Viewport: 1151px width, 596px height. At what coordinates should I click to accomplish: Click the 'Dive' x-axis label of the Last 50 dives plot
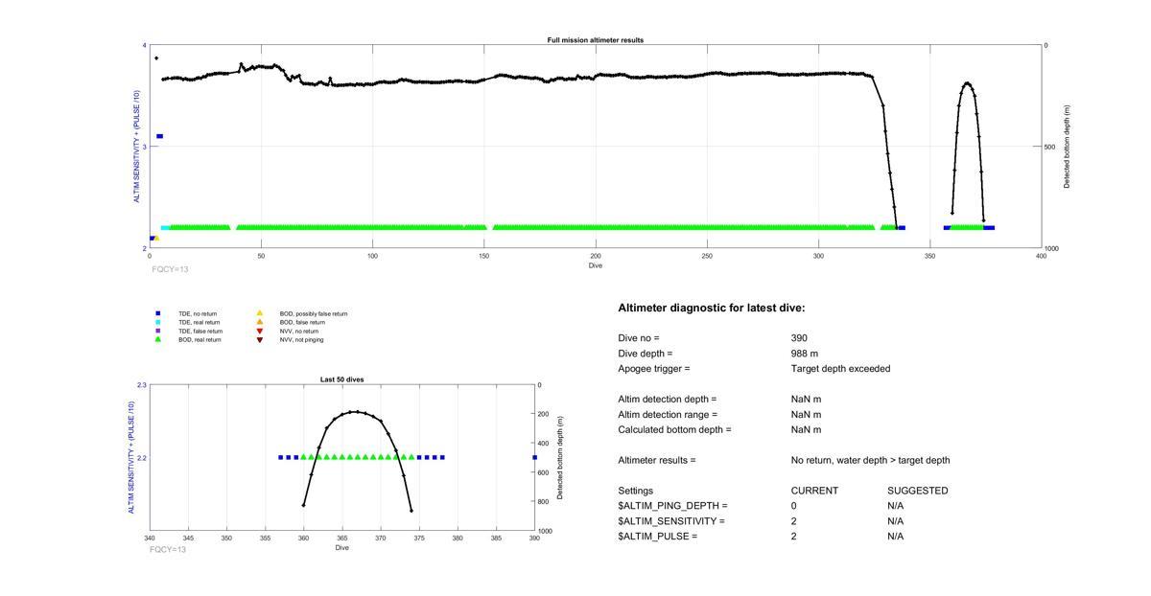coord(342,548)
